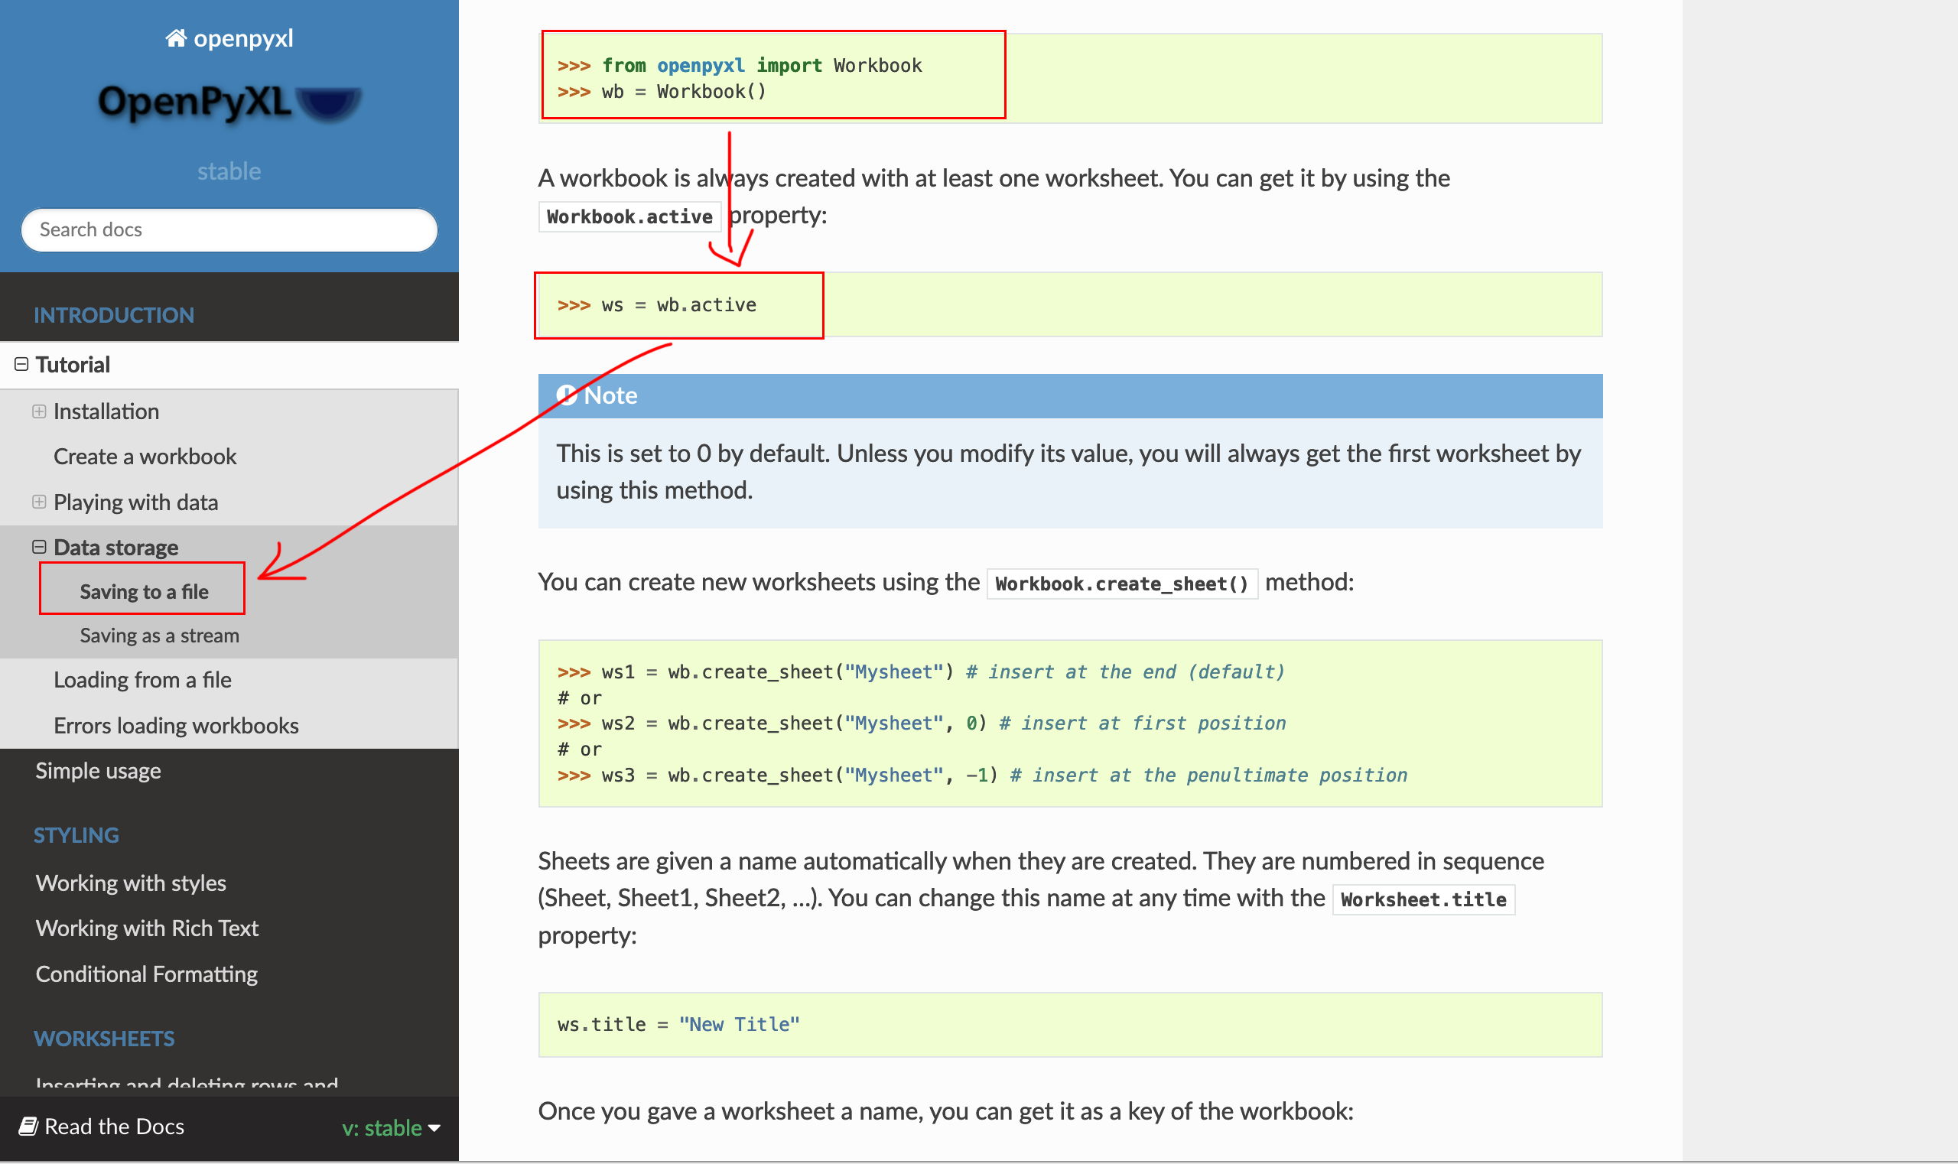Image resolution: width=1958 pixels, height=1164 pixels.
Task: Click the Workbook.active inline code
Action: point(629,216)
